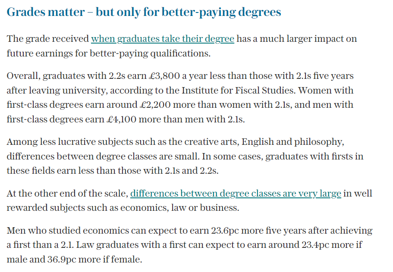Click the '£4,100' amount in the paragraph

coord(121,119)
